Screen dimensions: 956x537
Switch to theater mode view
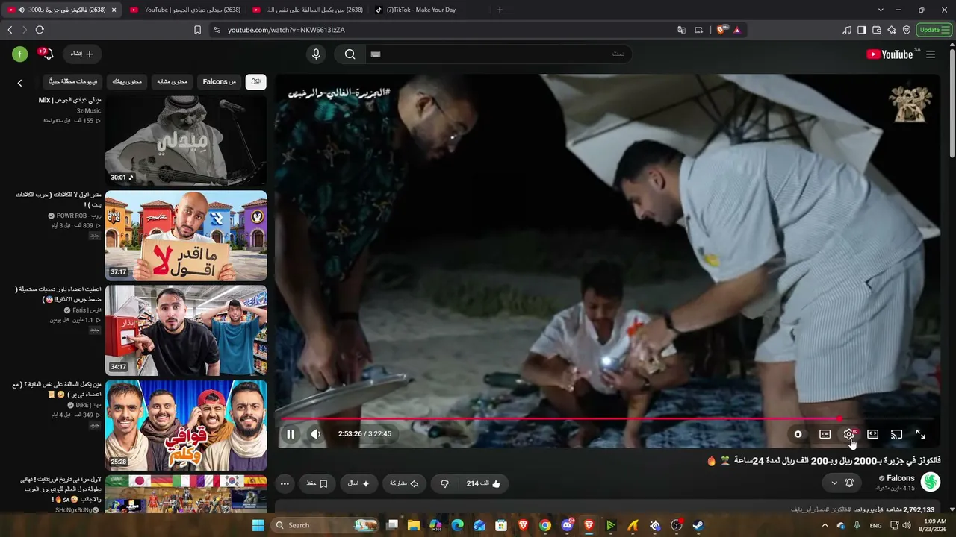872,434
